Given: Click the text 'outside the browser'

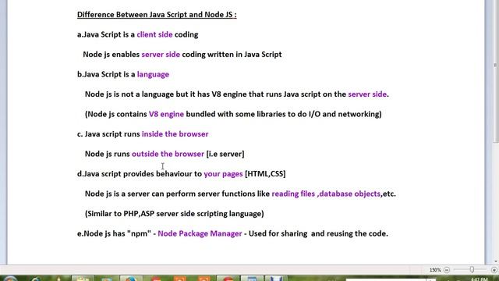Looking at the screenshot, I should pyautogui.click(x=168, y=154).
